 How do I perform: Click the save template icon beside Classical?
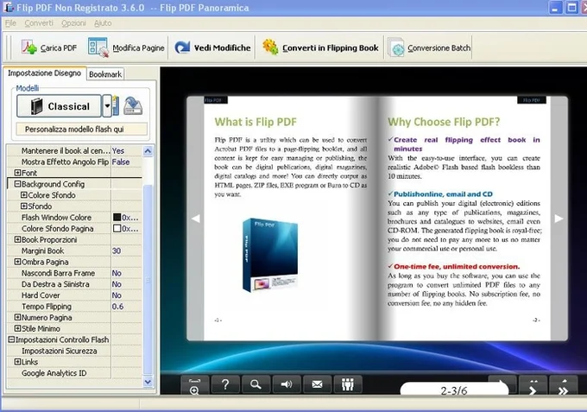[x=133, y=106]
